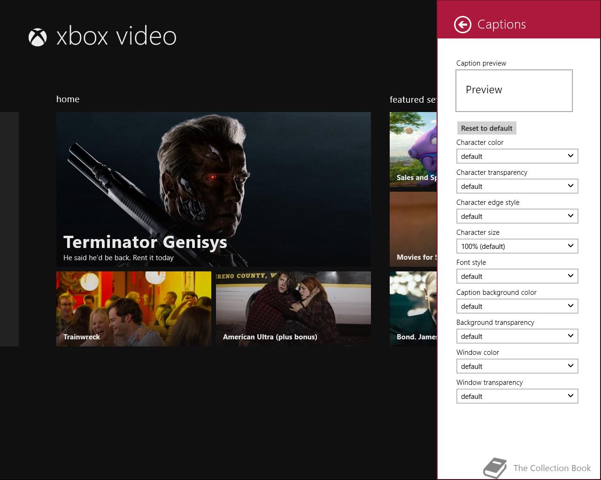Screen dimensions: 601x480
Task: Click the back arrow in Captions panel
Action: click(x=462, y=24)
